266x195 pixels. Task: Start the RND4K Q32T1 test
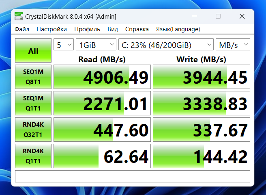tap(33, 130)
